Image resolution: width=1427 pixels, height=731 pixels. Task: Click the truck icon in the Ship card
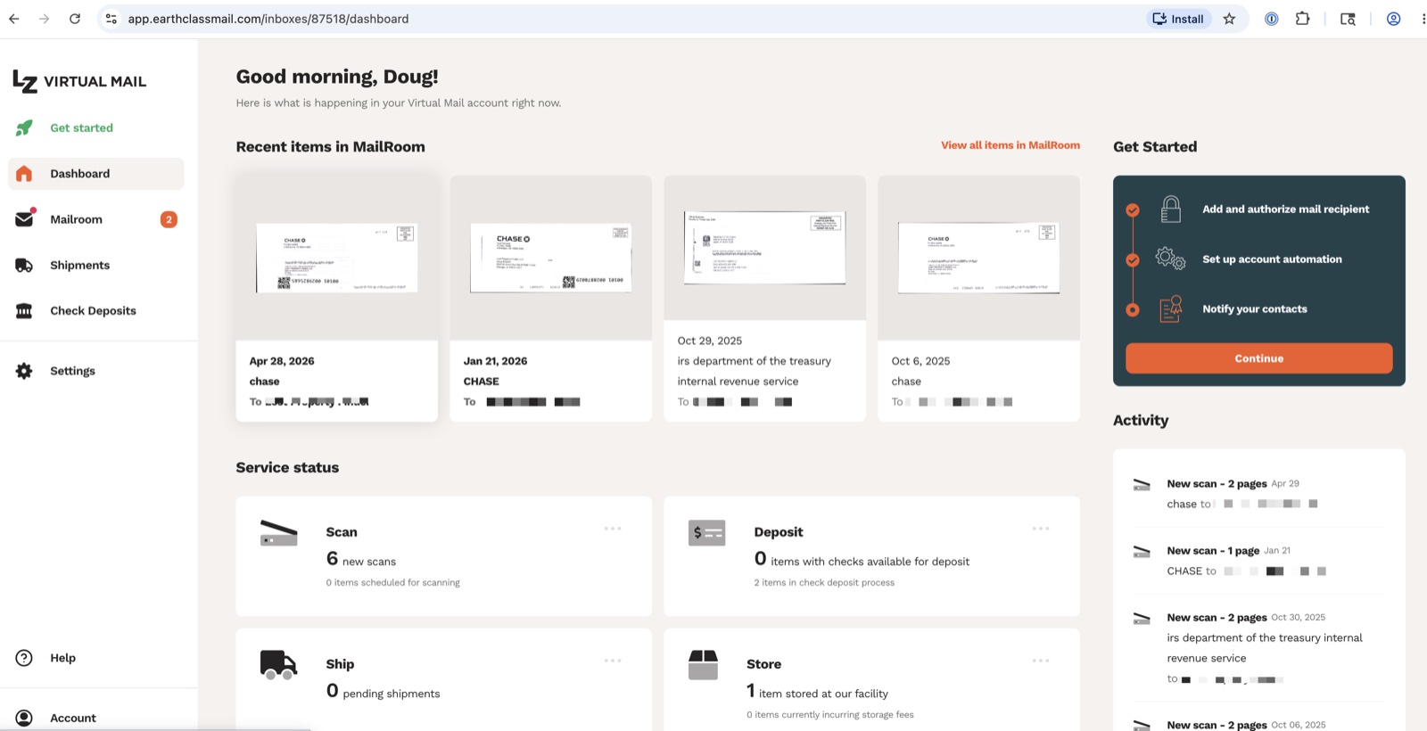coord(278,664)
